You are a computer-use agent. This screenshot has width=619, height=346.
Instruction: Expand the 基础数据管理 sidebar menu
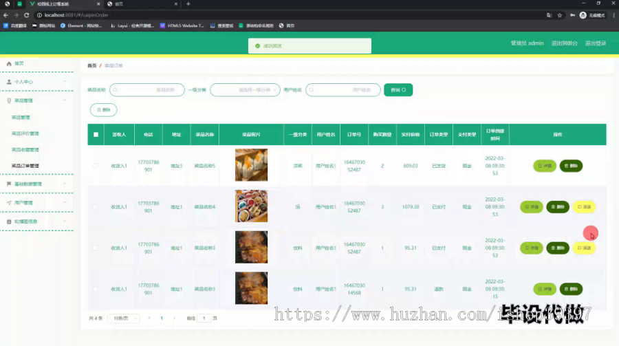(x=36, y=184)
